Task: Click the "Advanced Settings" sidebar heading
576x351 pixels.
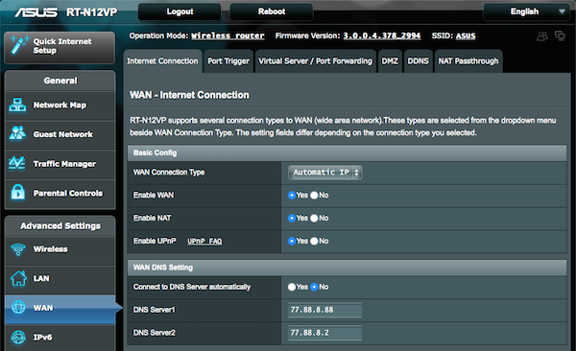Action: pos(60,226)
